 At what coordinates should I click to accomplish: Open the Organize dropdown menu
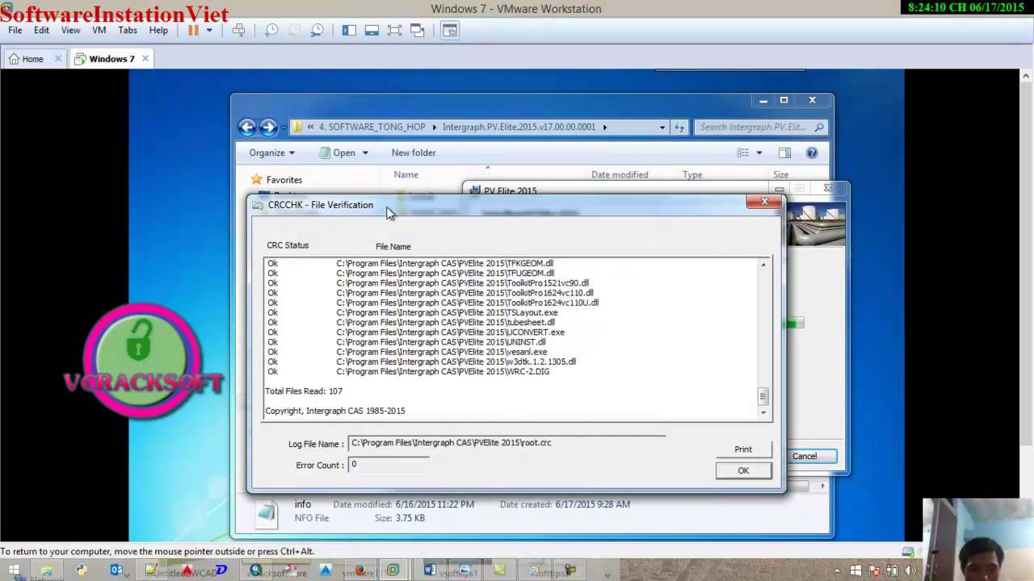271,153
